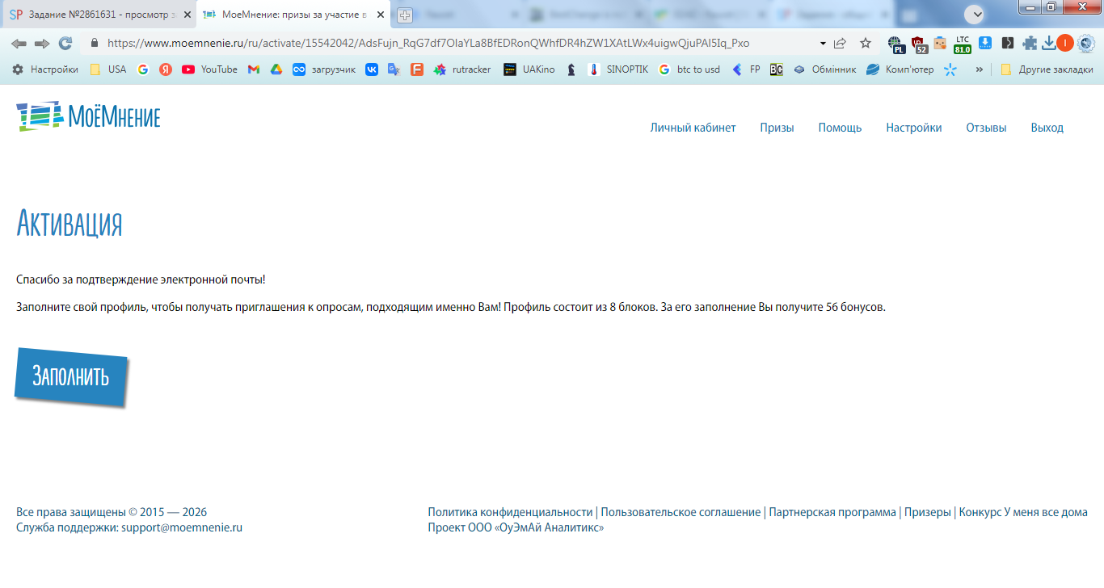Open the btc to usd bookmark
The width and height of the screenshot is (1104, 588).
point(689,69)
